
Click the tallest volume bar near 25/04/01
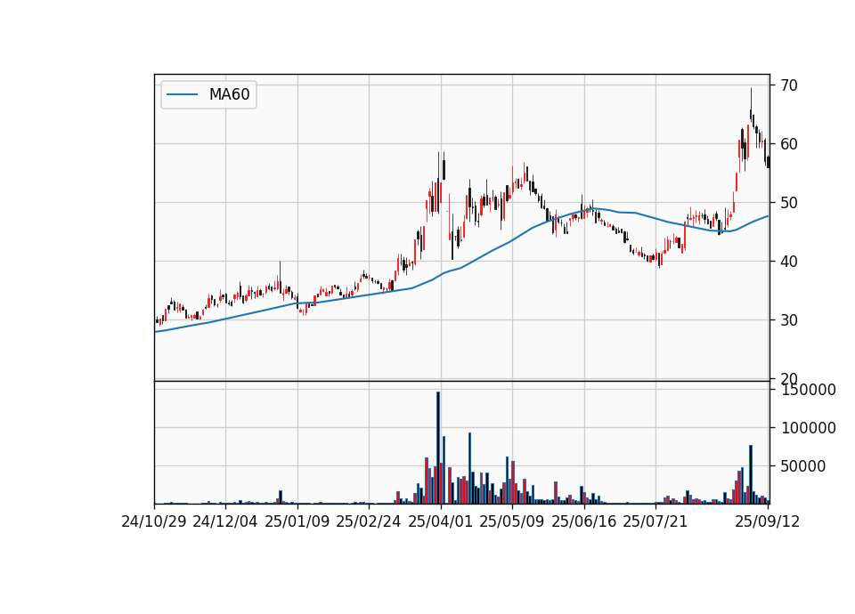(x=438, y=448)
